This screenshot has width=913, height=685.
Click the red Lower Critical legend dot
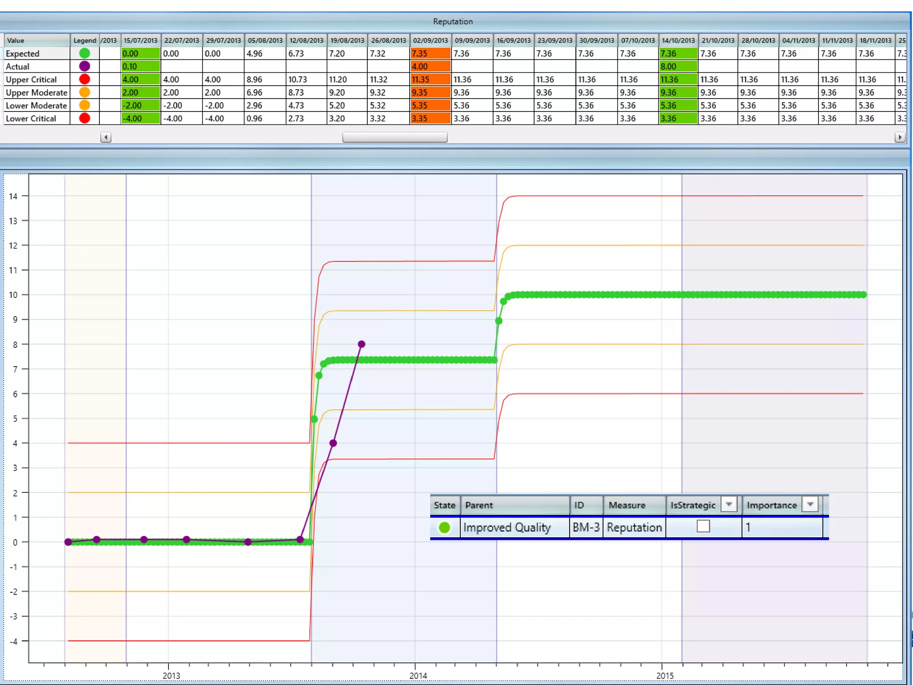84,118
